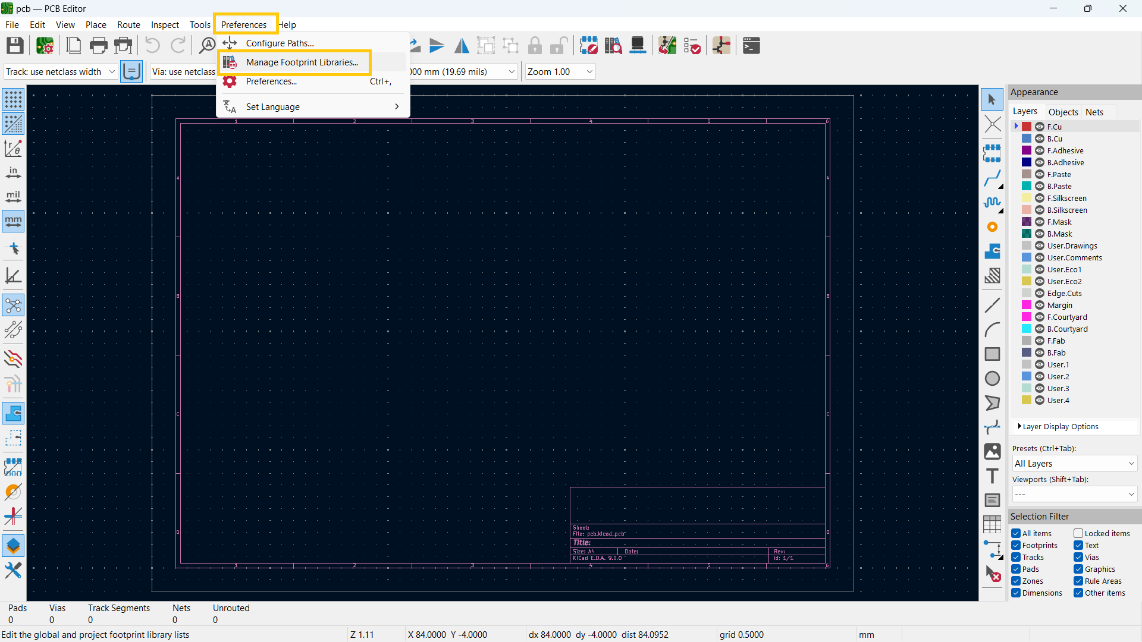
Task: Select the Draw Arc tool
Action: tap(992, 330)
